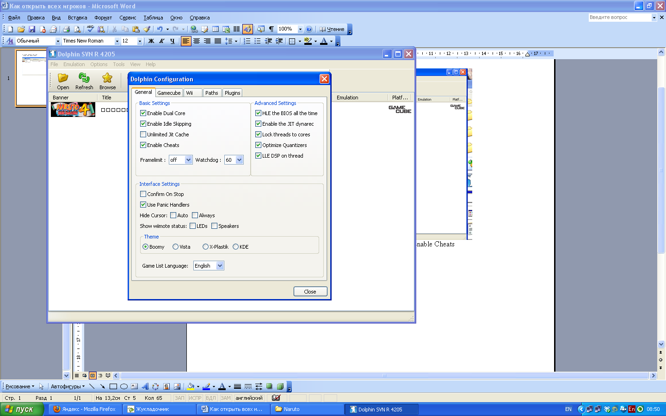Click the Browse star icon in Dolphin

107,80
